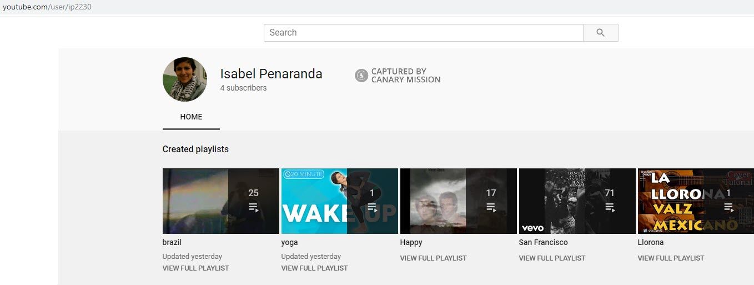The width and height of the screenshot is (754, 285).
Task: Click the magnifying glass search button
Action: point(600,33)
